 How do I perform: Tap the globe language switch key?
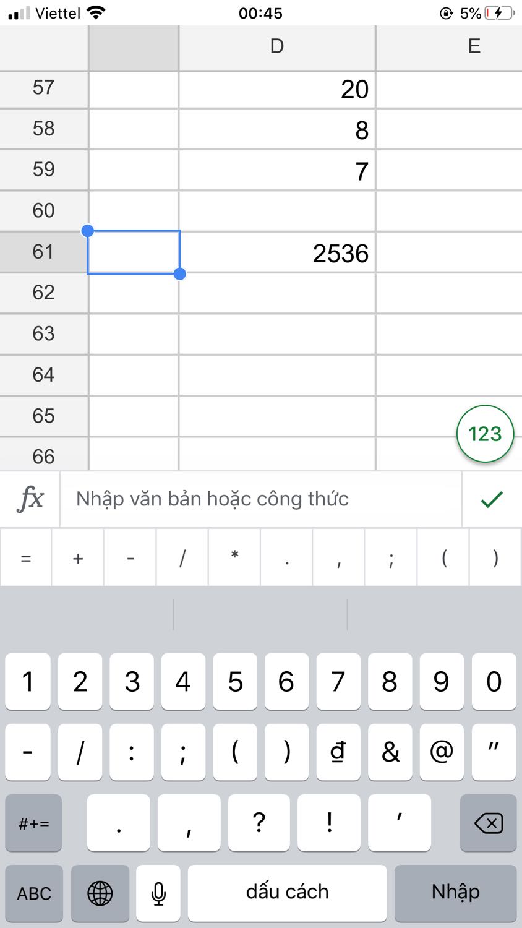(x=100, y=893)
